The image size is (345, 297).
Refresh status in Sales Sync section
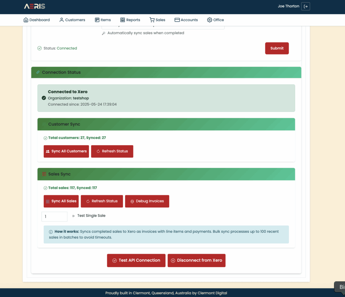(102, 201)
